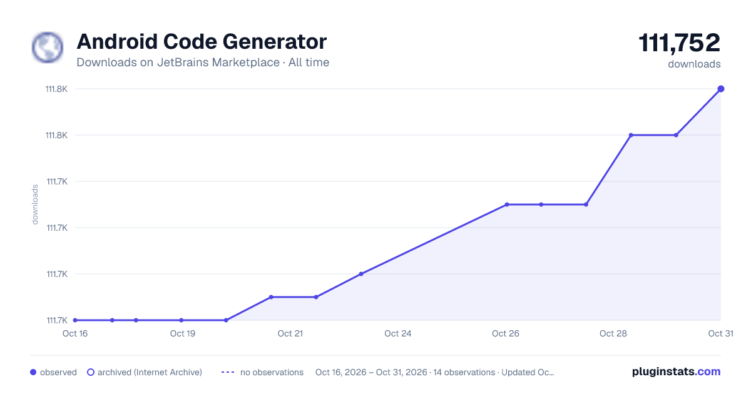
Task: Click the Oct 21 axis label
Action: tap(290, 333)
